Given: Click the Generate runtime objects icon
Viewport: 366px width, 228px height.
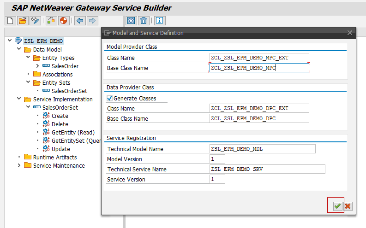Looking at the screenshot, I should coord(51,21).
